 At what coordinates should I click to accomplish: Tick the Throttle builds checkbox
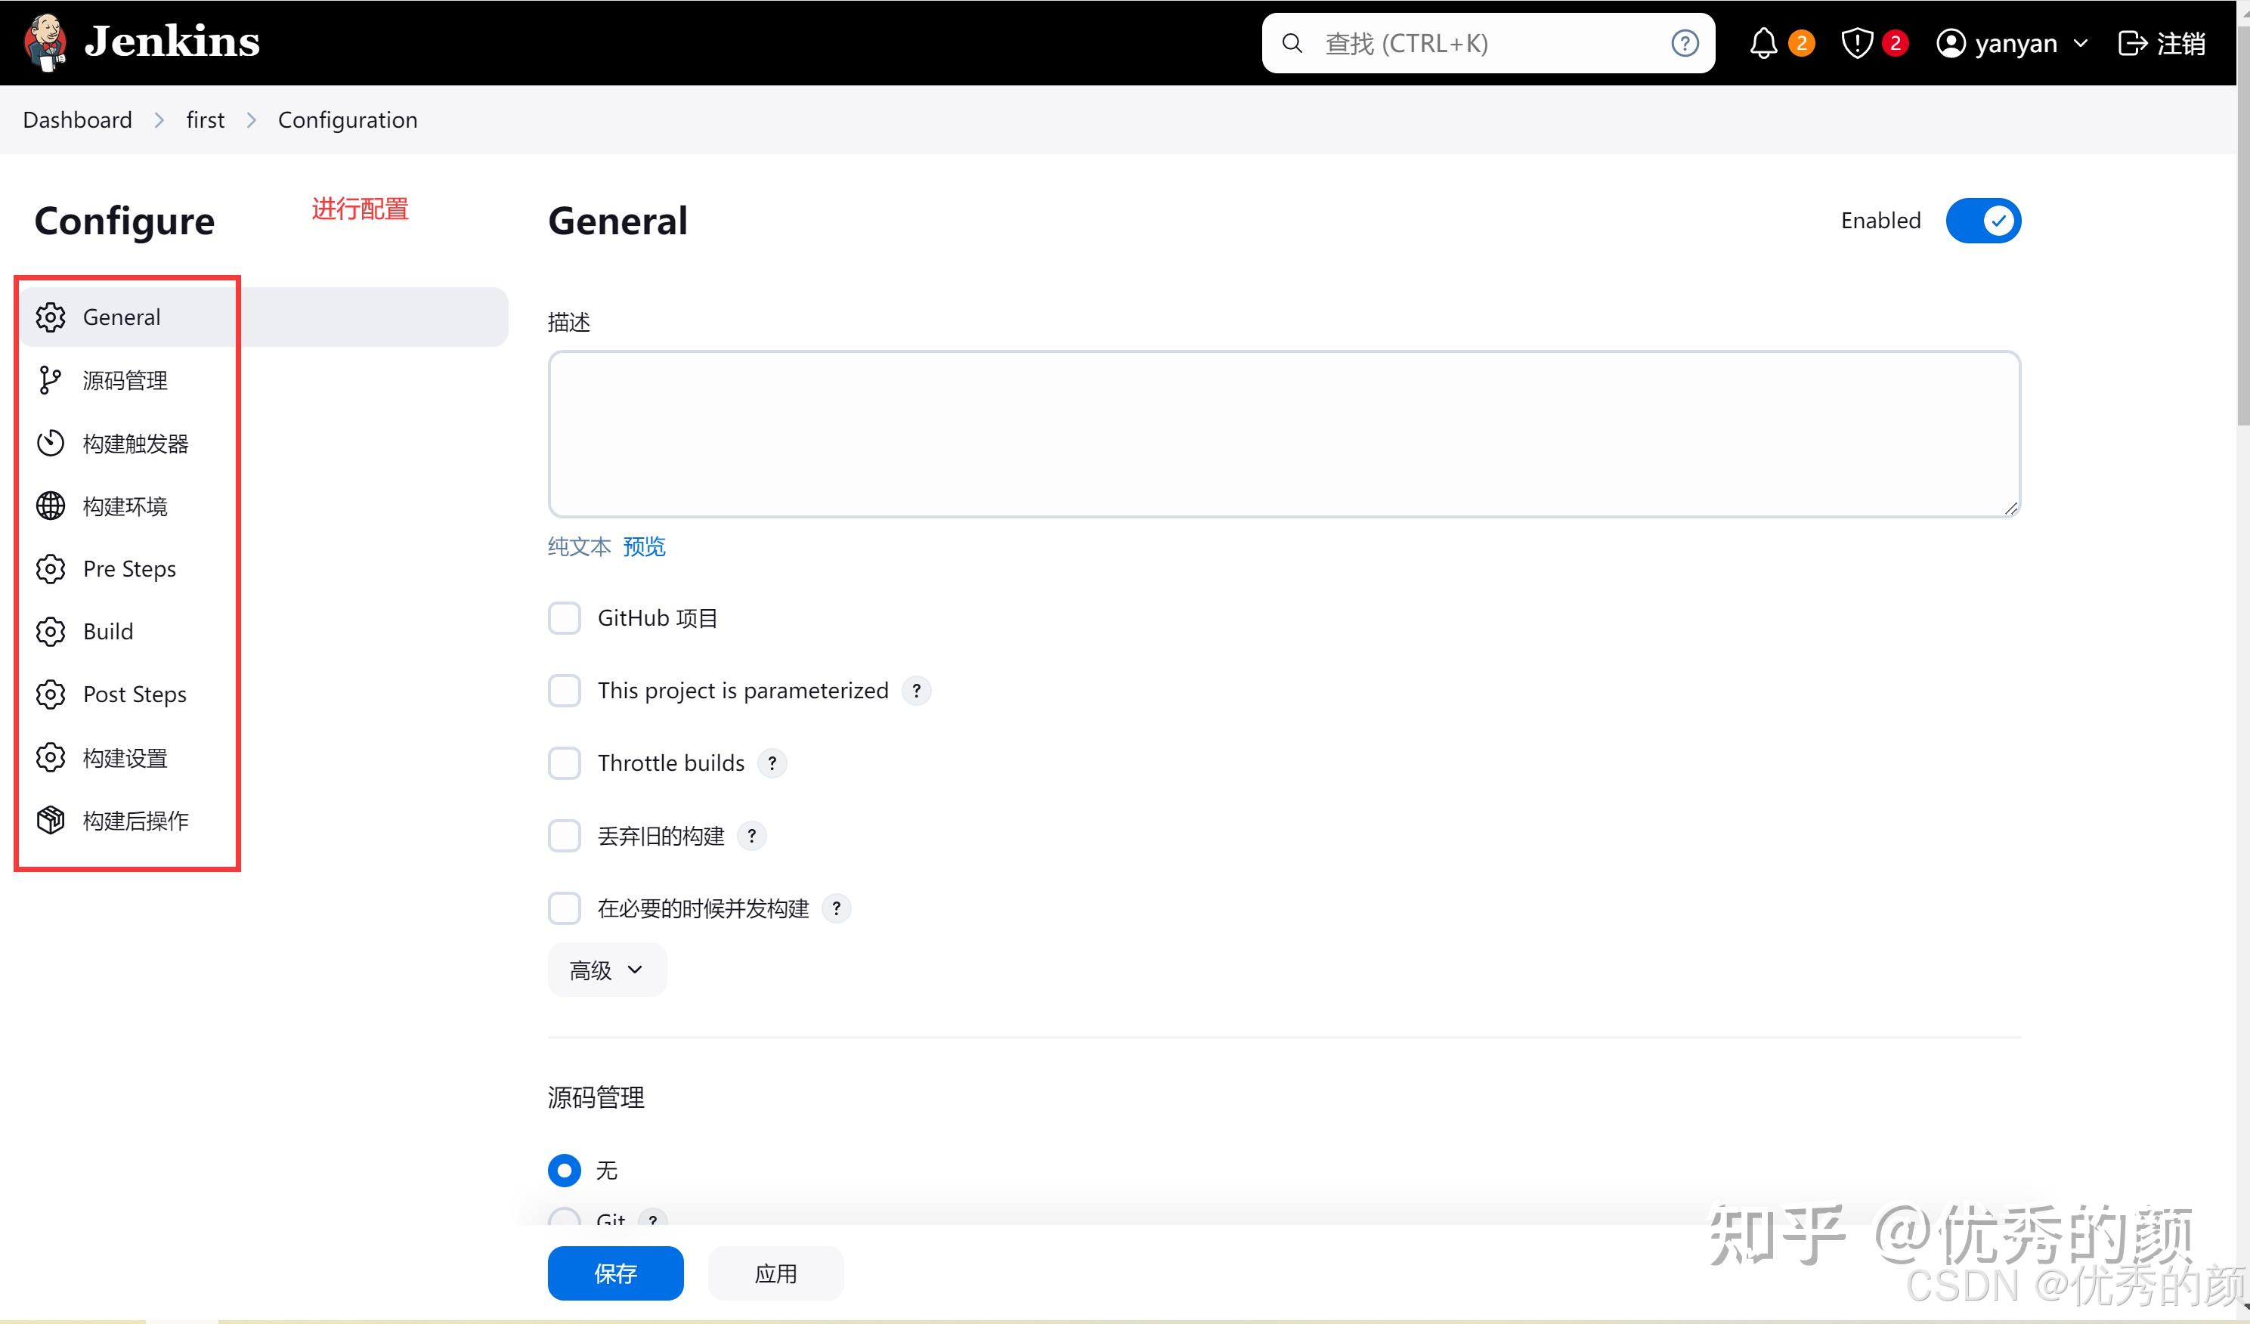pyautogui.click(x=565, y=763)
